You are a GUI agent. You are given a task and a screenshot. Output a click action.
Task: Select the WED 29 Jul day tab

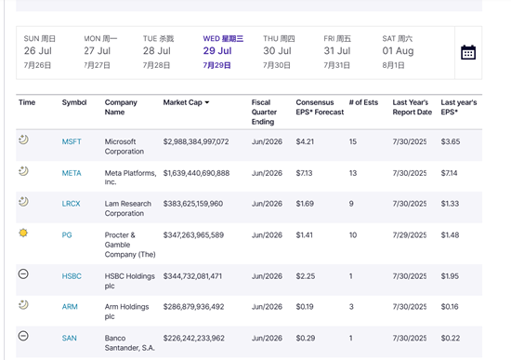(x=223, y=52)
